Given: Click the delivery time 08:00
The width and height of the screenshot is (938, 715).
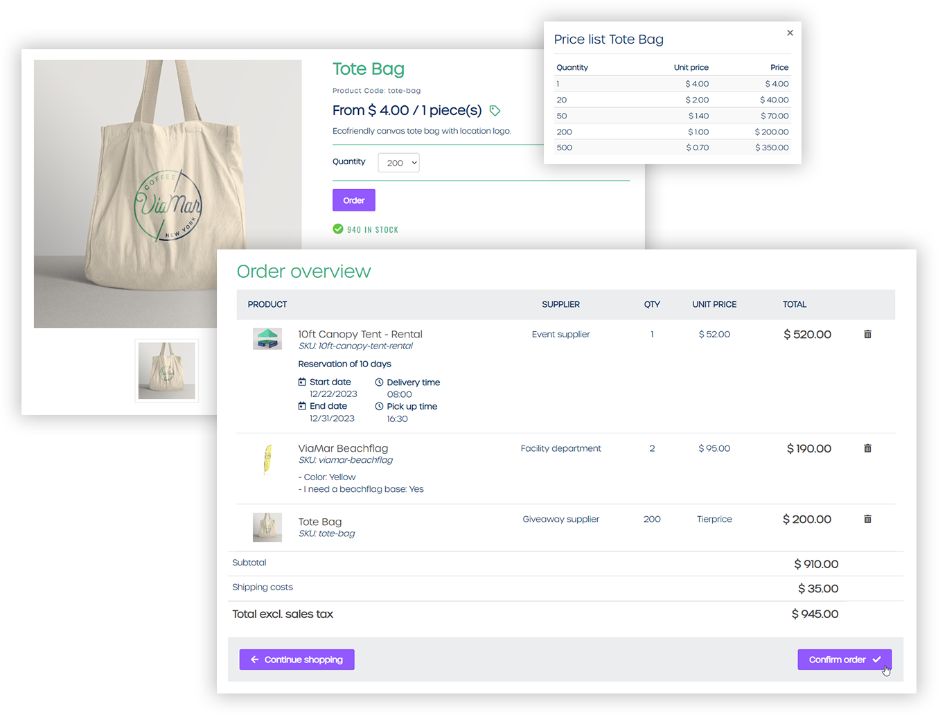Looking at the screenshot, I should coord(400,394).
